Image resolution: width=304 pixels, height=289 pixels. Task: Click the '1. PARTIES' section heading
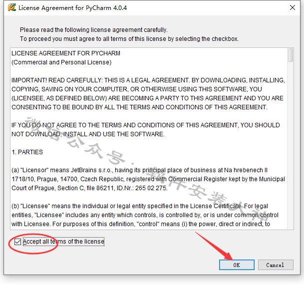coord(27,152)
